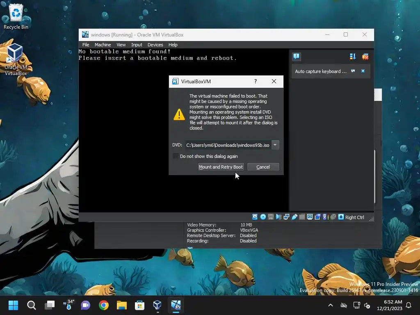420x315 pixels.
Task: Click Cancel in the VirtualBoxVM dialog
Action: (x=263, y=167)
